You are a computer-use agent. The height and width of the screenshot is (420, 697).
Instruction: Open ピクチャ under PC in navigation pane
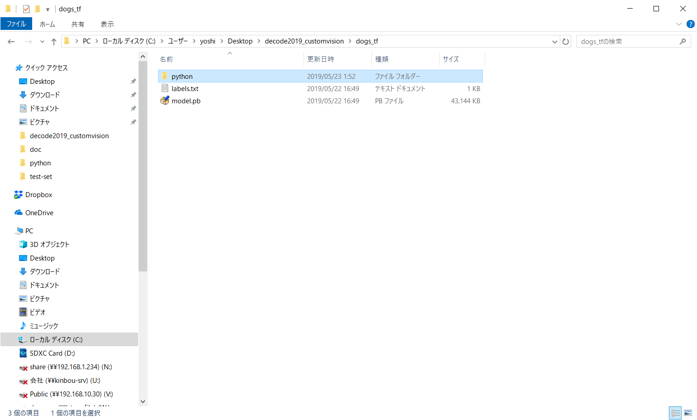(x=40, y=299)
